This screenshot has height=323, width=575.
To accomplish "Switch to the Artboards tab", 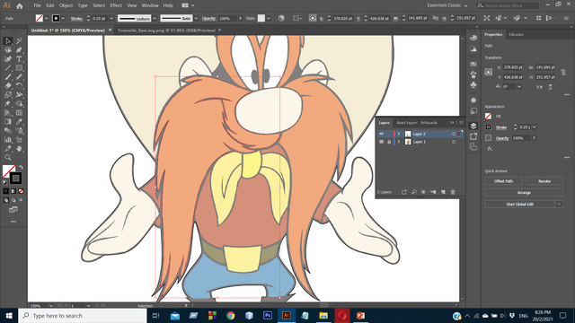I will tap(429, 123).
